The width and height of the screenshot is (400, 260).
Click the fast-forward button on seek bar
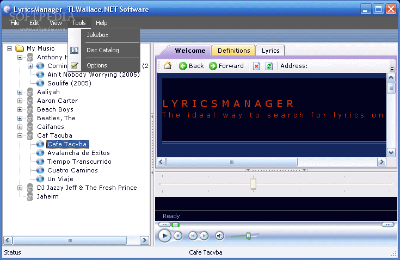click(x=387, y=225)
